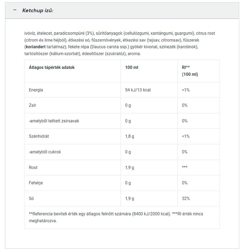Click the '***' RI value for Rost
The width and height of the screenshot is (245, 252).
[185, 167]
